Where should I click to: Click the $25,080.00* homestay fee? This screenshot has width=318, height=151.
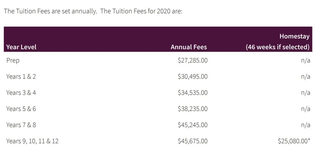click(294, 141)
